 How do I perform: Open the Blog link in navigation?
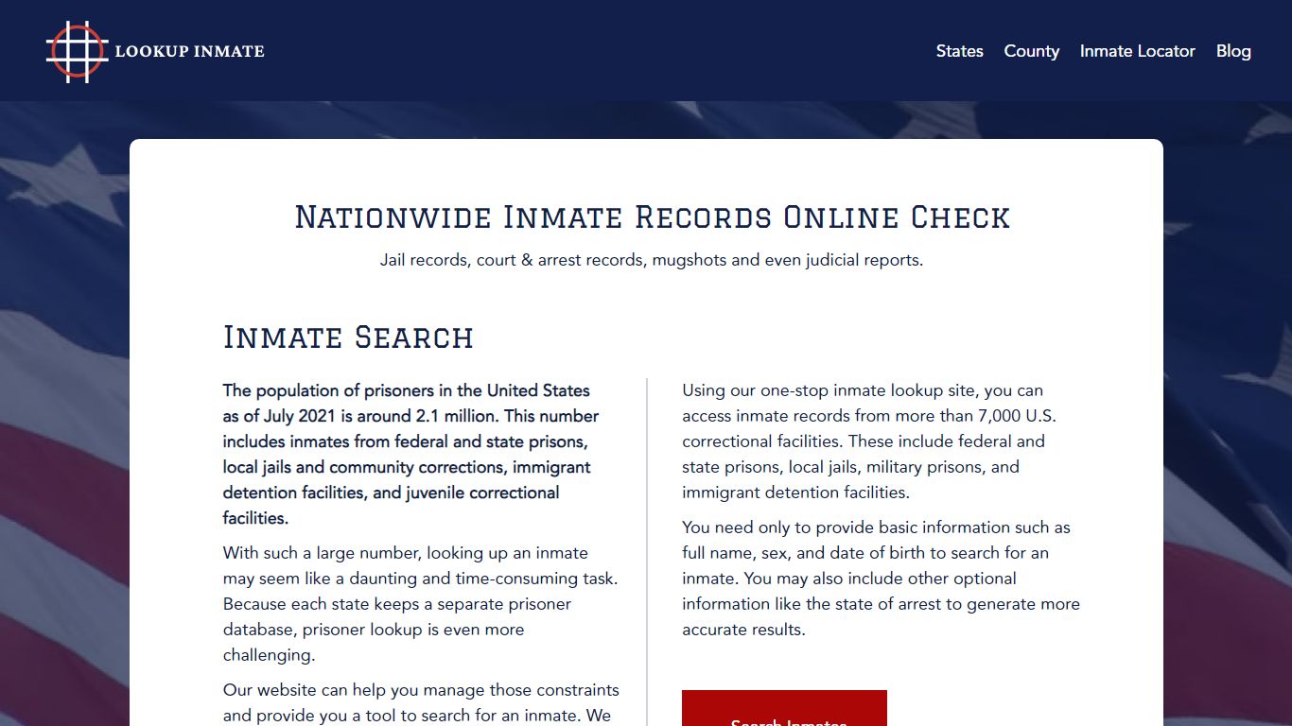[x=1232, y=51]
